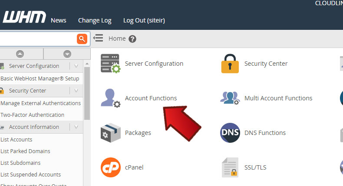
Task: Collapse the Account Information sidebar section
Action: pos(76,127)
